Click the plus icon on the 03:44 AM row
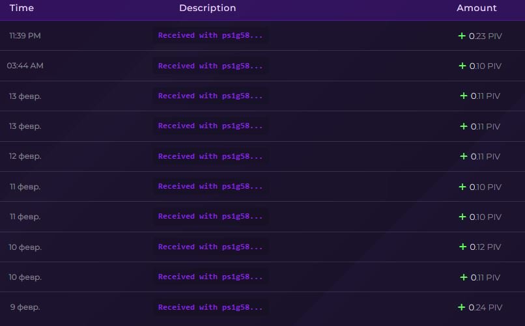The height and width of the screenshot is (326, 525). pos(462,66)
